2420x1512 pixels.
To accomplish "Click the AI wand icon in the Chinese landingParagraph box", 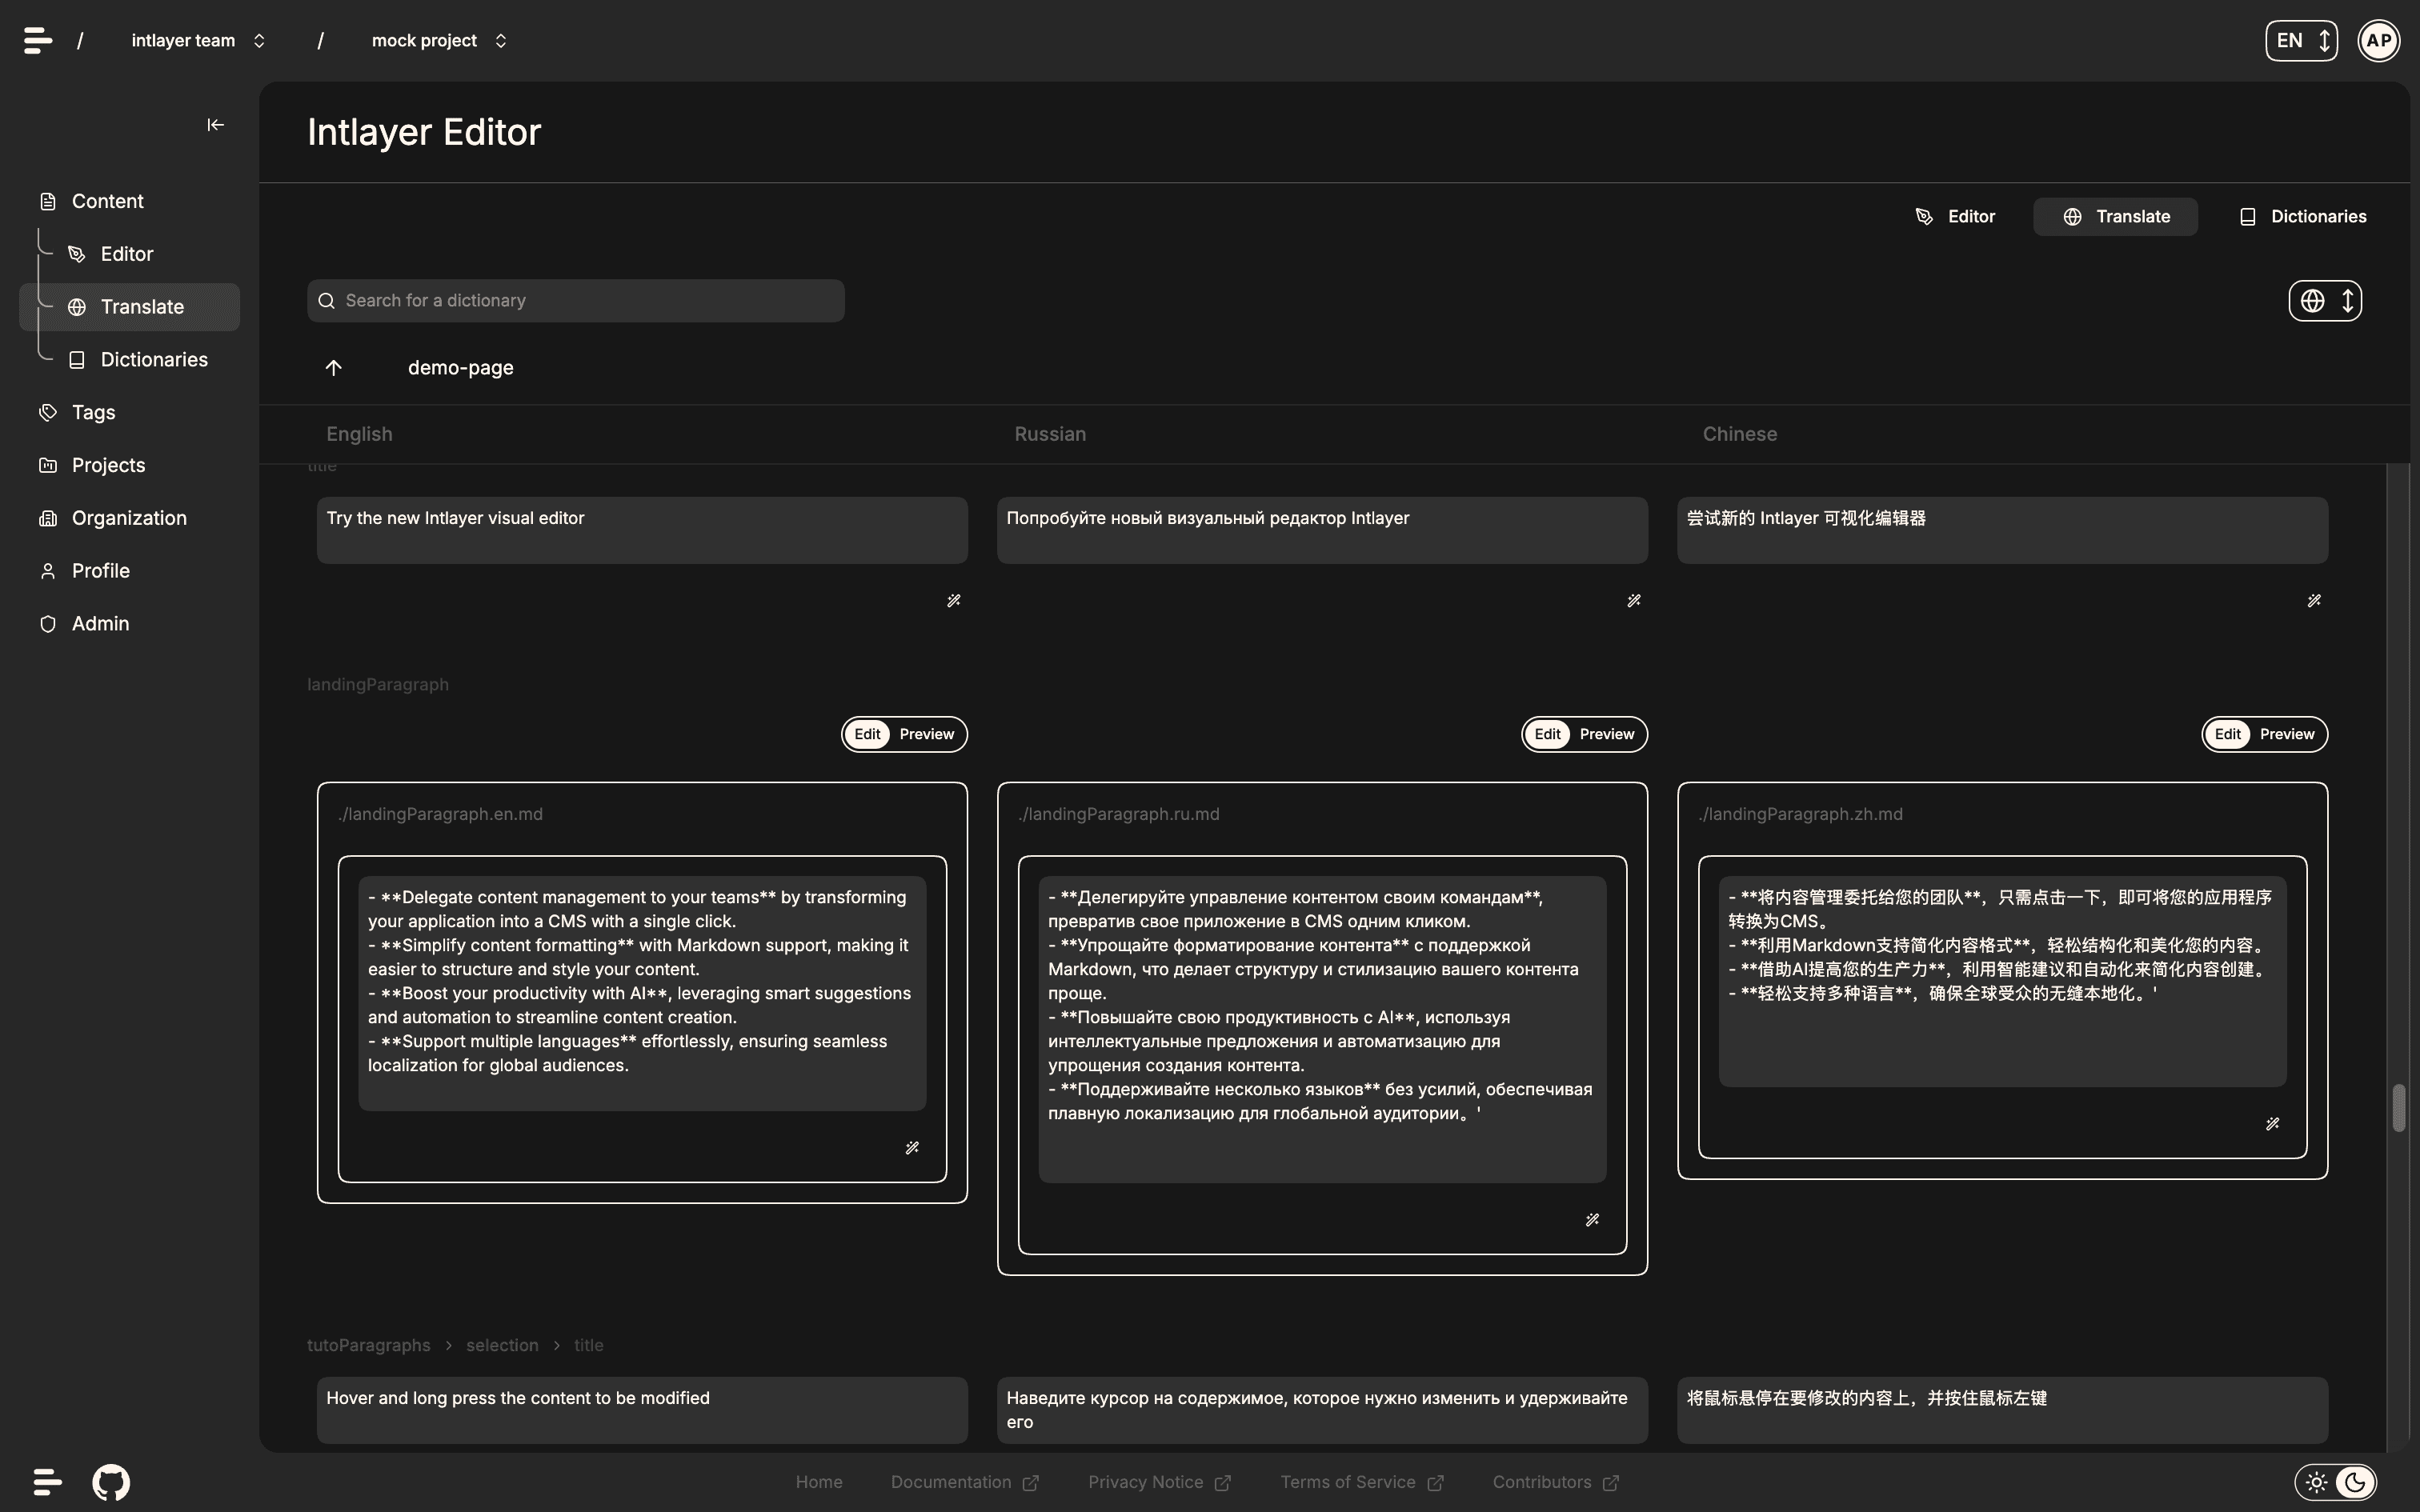I will point(2272,1124).
